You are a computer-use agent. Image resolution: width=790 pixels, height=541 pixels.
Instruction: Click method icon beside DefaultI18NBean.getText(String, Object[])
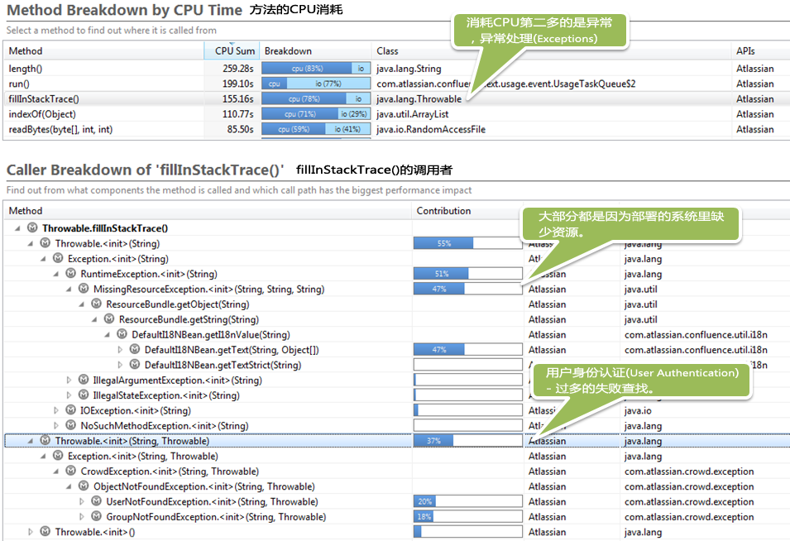[135, 349]
